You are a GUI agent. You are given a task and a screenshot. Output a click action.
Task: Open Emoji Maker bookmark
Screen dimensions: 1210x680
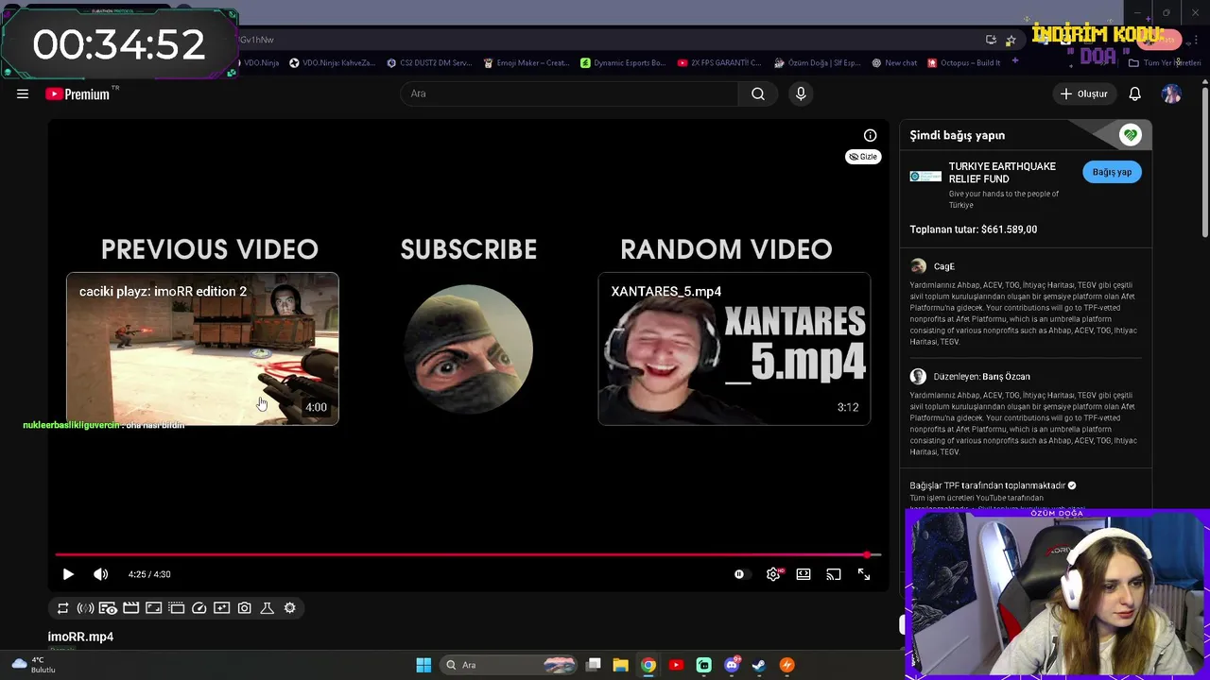point(526,63)
